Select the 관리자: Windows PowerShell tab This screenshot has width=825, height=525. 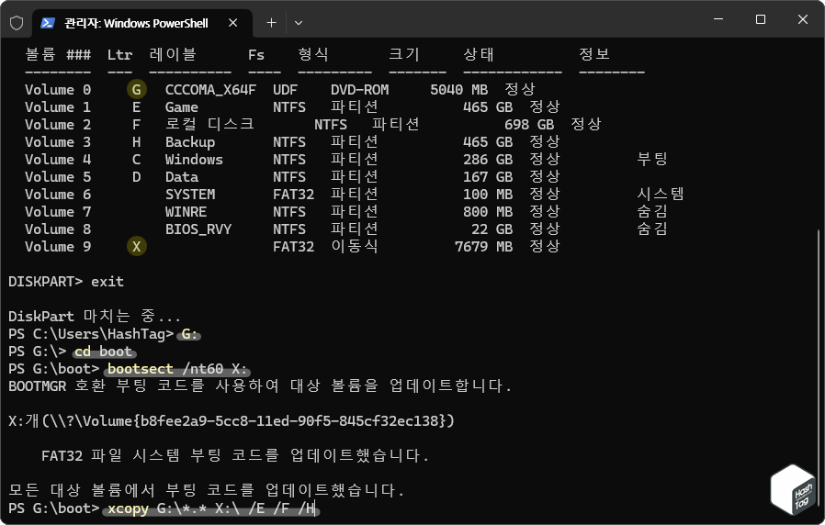pyautogui.click(x=142, y=23)
